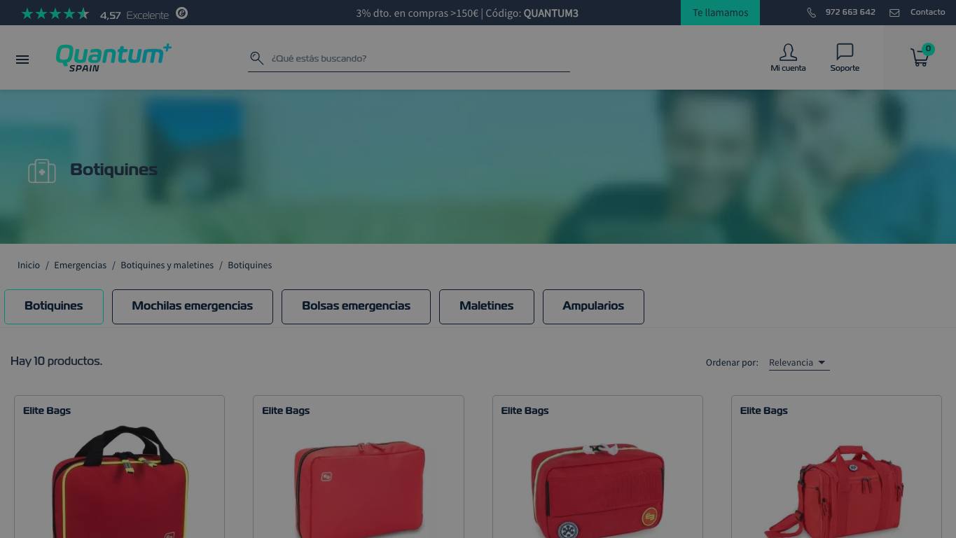Click the envelope icon beside Contacto
This screenshot has height=538, width=956.
(x=894, y=13)
